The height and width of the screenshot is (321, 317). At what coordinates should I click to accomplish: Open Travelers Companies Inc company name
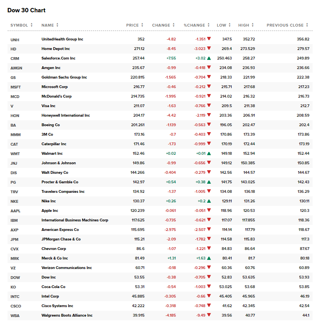click(63, 192)
